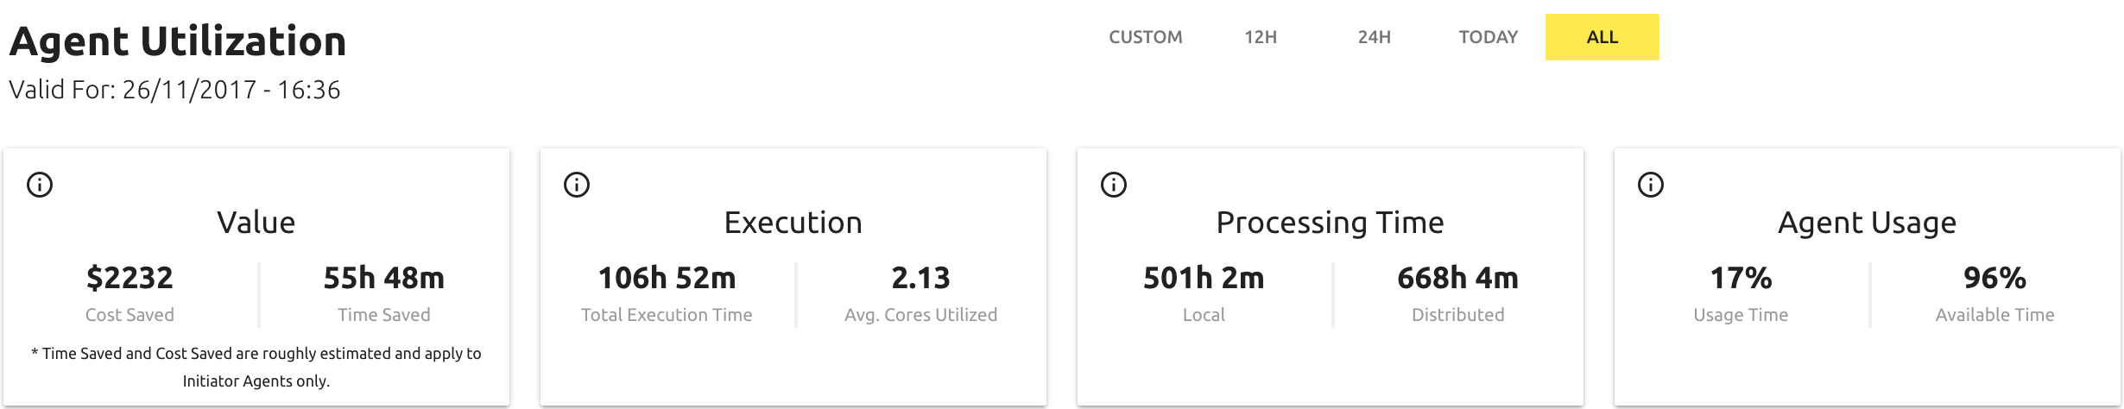Screen dimensions: 2124x409
Task: Choose the 24H time range
Action: 1374,37
